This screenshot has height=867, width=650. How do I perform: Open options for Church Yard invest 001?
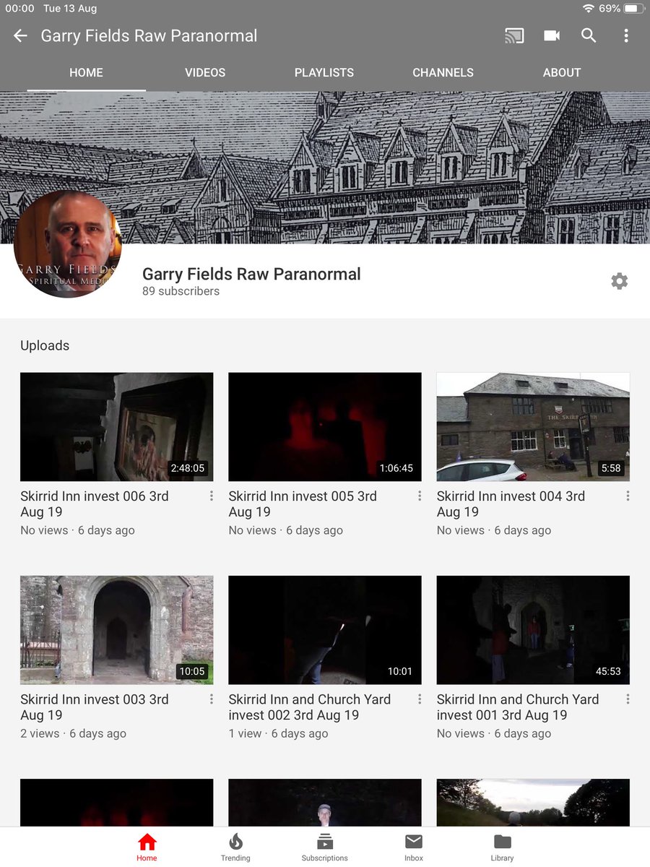tap(628, 699)
